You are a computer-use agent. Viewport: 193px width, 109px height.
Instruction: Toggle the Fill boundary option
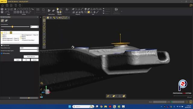click(2, 53)
